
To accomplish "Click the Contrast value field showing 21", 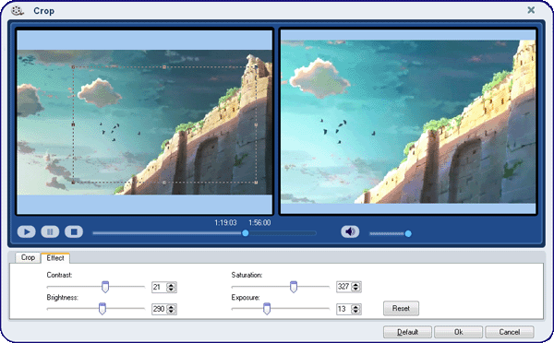I will (159, 288).
